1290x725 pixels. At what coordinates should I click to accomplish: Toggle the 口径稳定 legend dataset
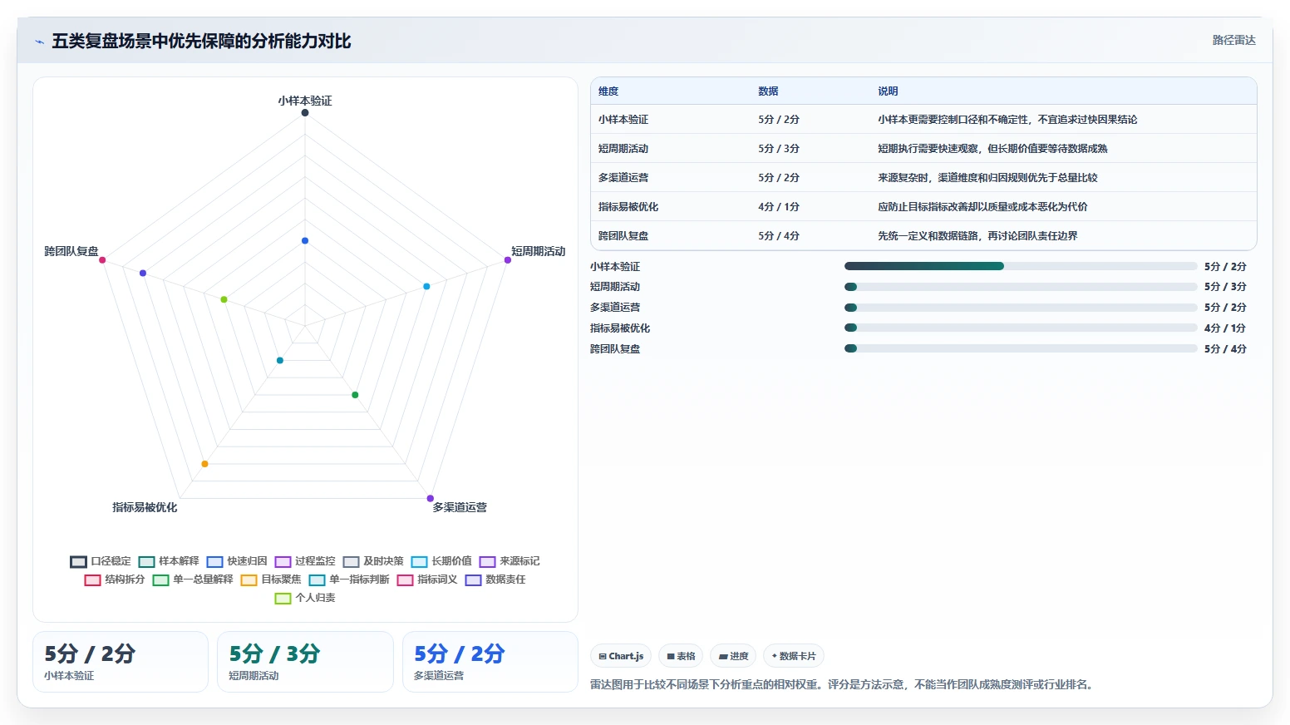pos(101,561)
